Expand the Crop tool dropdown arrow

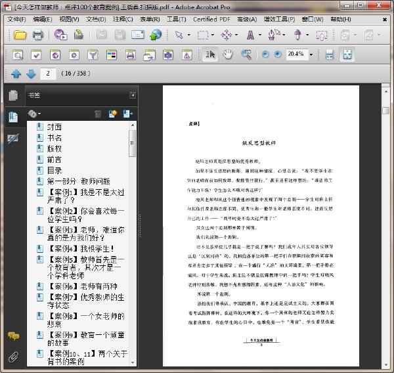[x=213, y=35]
